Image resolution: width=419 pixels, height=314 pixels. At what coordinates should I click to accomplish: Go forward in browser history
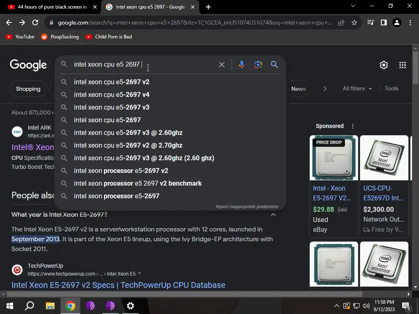pyautogui.click(x=22, y=23)
